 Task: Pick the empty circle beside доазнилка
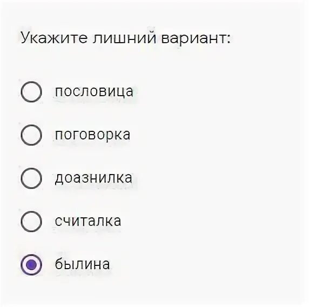[31, 178]
